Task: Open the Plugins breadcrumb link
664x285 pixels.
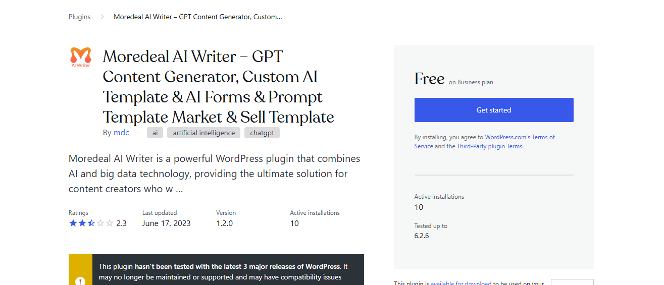Action: pyautogui.click(x=80, y=17)
